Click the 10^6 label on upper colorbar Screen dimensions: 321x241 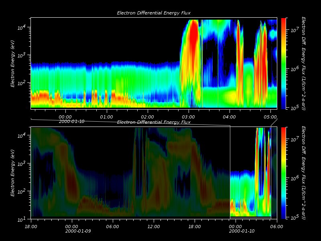(294, 69)
